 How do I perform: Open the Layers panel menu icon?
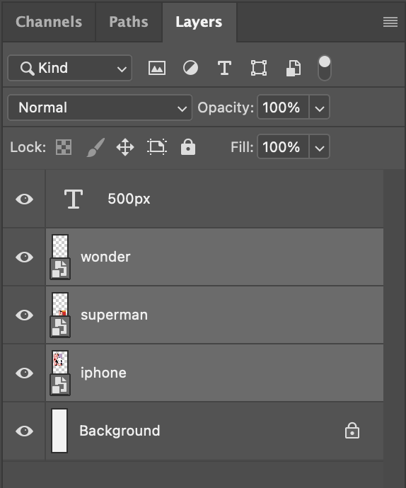(390, 22)
